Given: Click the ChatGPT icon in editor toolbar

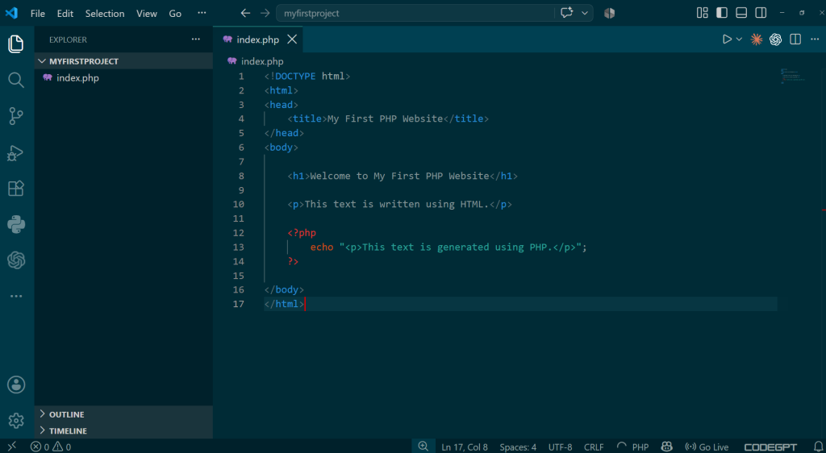Looking at the screenshot, I should (x=775, y=39).
